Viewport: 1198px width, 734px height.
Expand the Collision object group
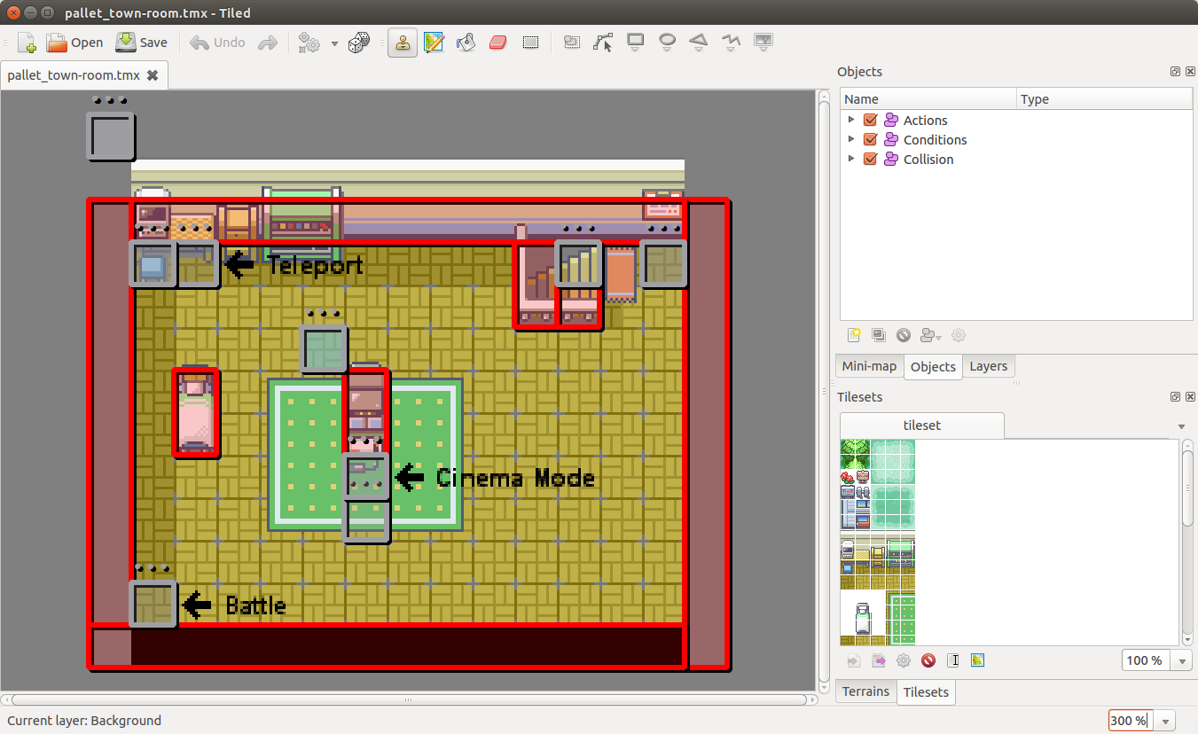[851, 159]
